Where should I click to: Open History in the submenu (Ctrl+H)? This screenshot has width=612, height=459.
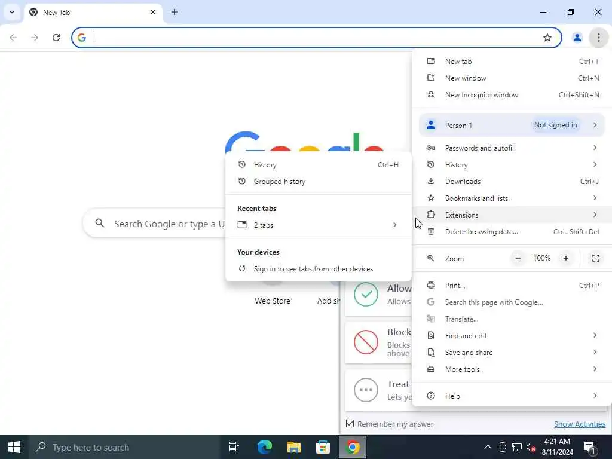319,165
